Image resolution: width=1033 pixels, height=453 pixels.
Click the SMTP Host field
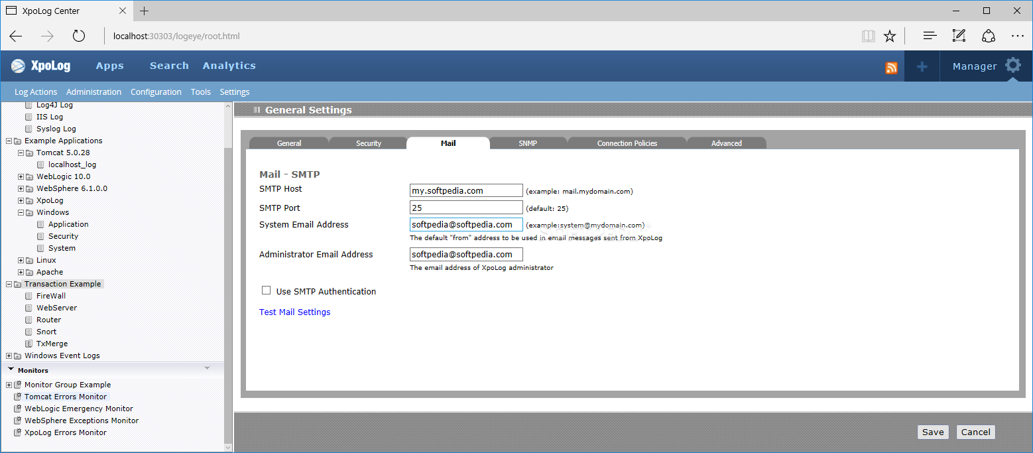[466, 190]
